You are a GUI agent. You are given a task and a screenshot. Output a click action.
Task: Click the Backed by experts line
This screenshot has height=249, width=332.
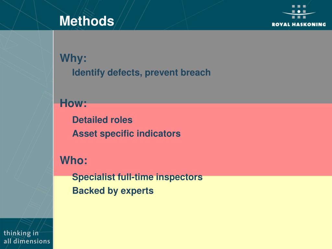113,191
